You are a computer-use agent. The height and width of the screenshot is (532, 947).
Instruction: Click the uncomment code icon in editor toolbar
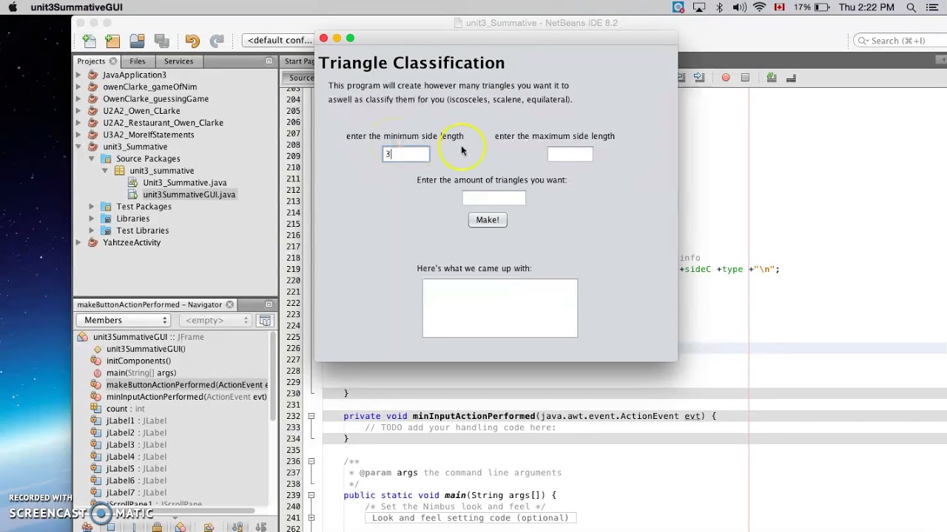coord(791,78)
